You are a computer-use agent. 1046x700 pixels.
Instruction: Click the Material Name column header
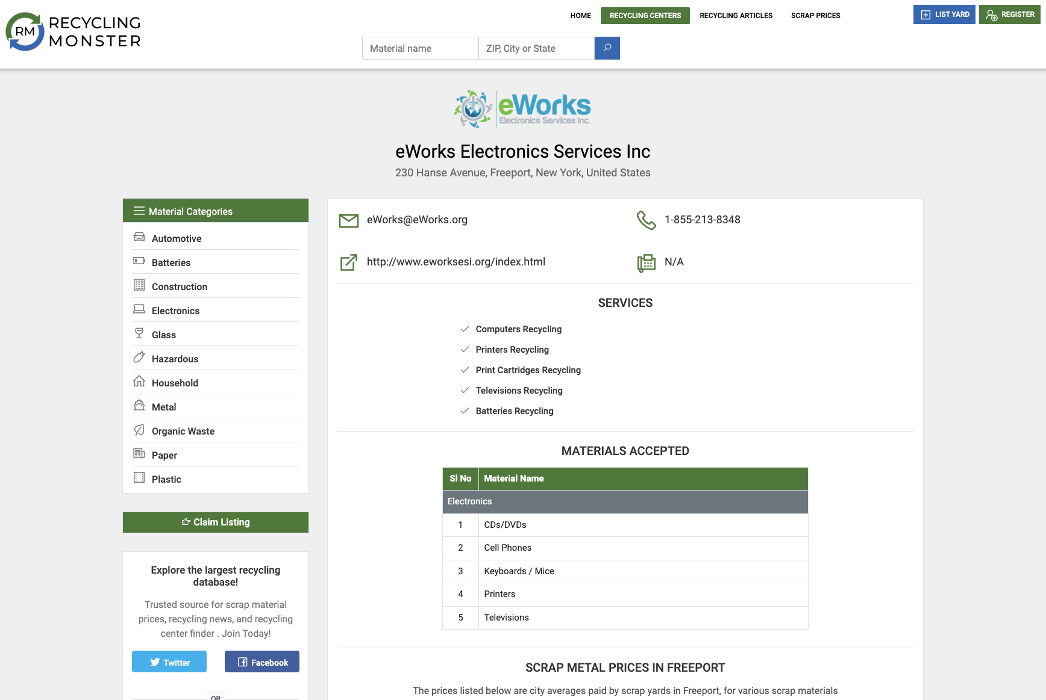643,479
